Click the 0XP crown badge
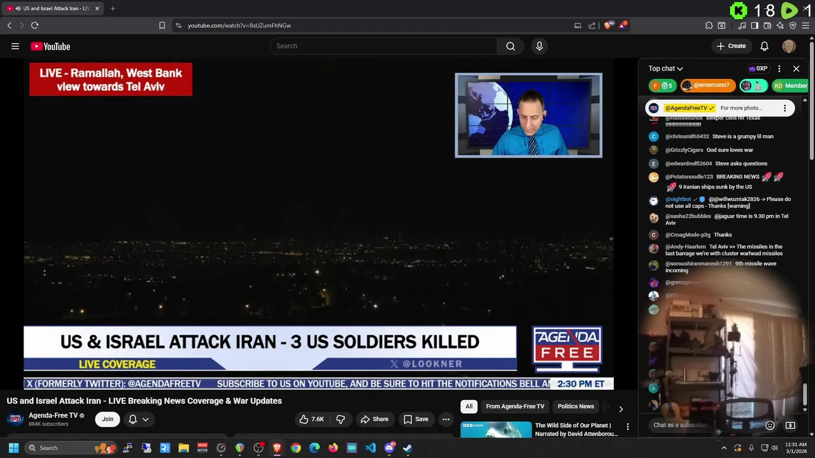This screenshot has height=458, width=815. tap(758, 69)
